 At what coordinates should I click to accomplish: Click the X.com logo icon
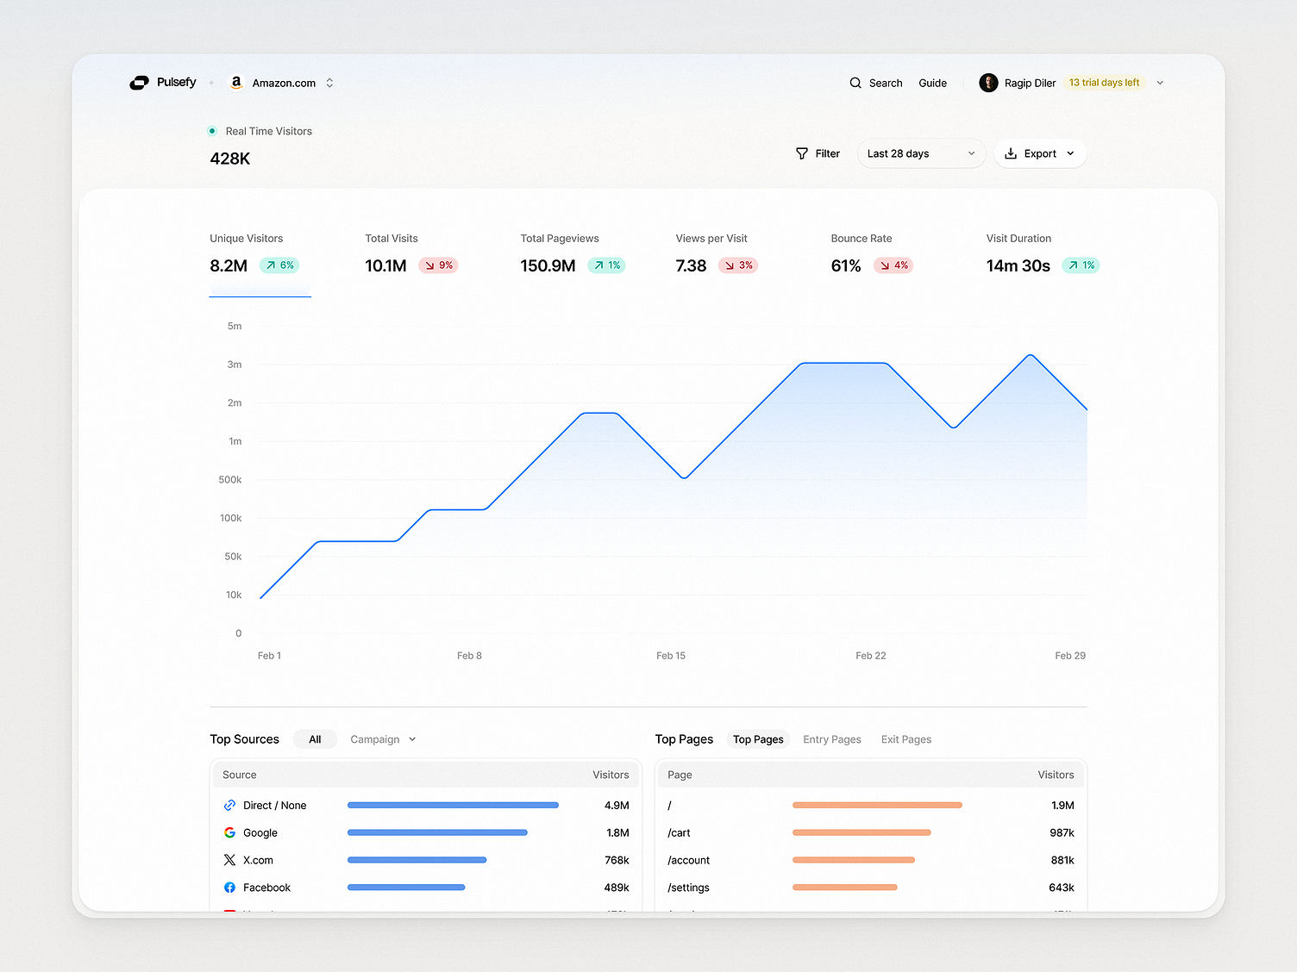coord(229,860)
